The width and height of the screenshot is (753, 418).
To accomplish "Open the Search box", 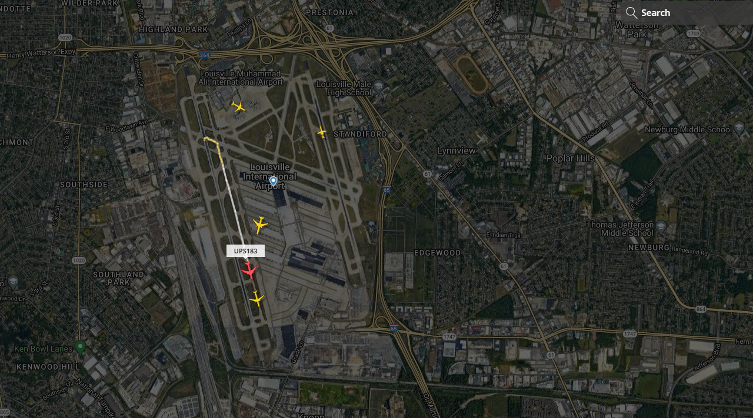I will (685, 12).
